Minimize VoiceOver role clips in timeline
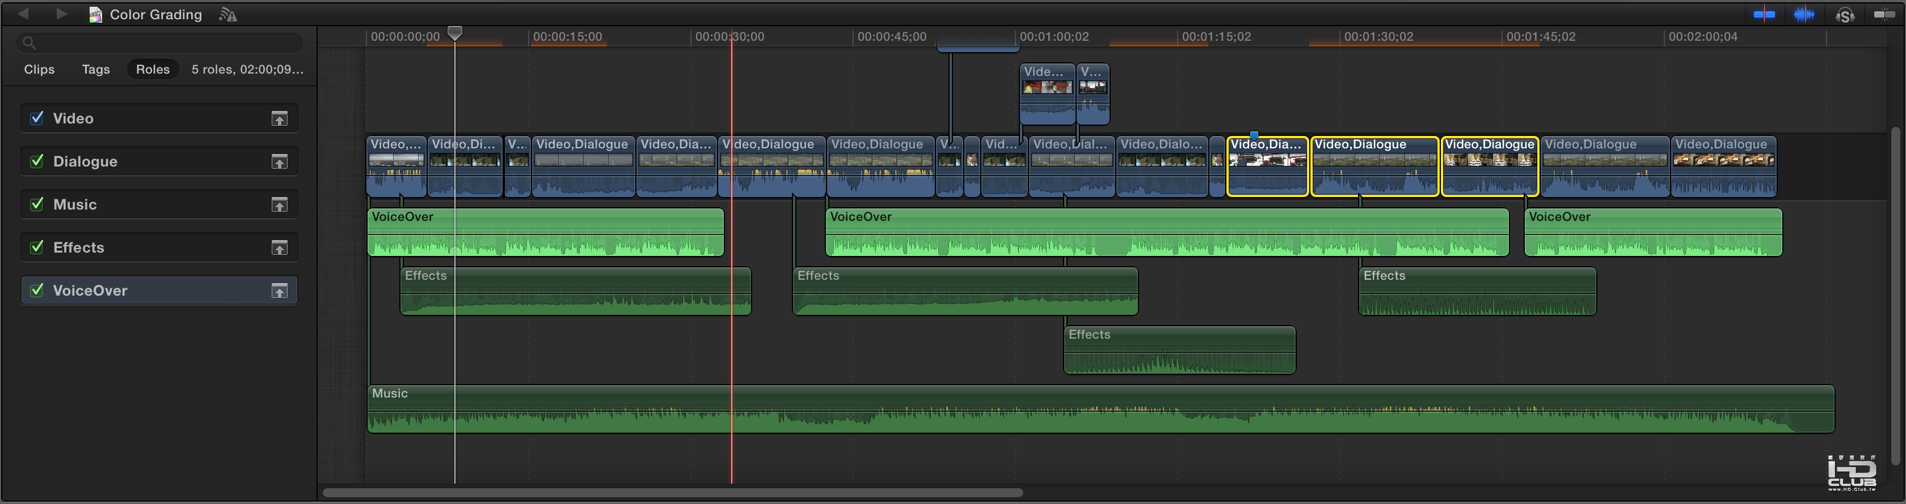1906x504 pixels. pos(279,291)
